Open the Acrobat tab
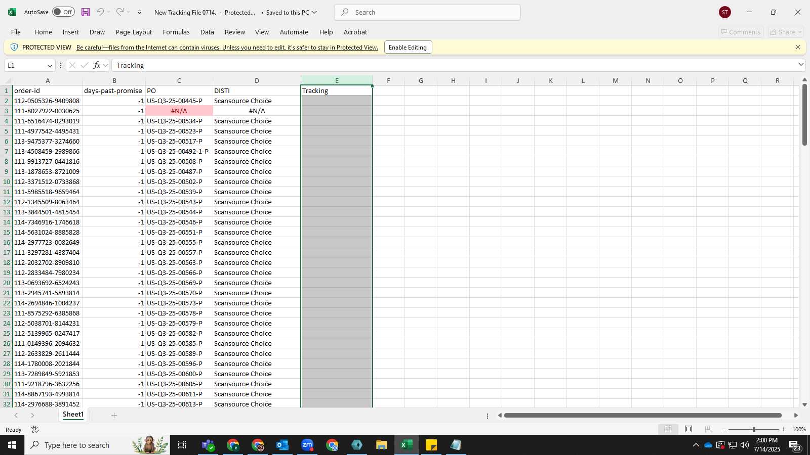The height and width of the screenshot is (455, 810). 355,32
